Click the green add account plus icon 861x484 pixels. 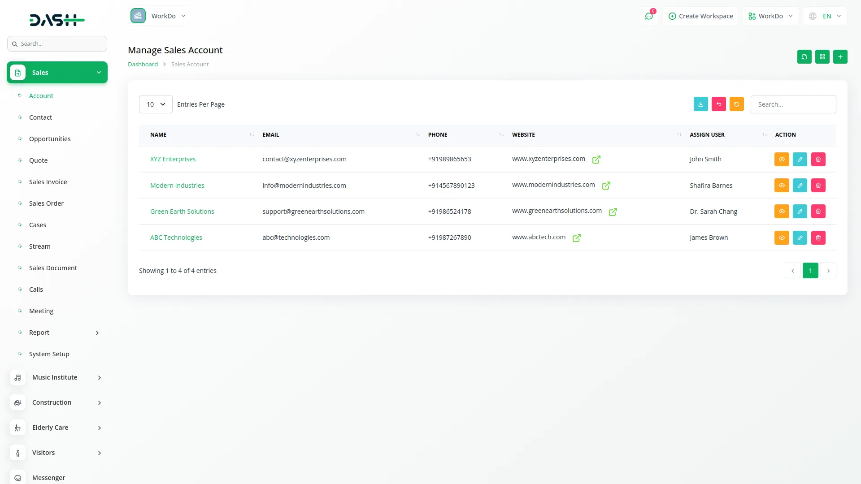(840, 57)
